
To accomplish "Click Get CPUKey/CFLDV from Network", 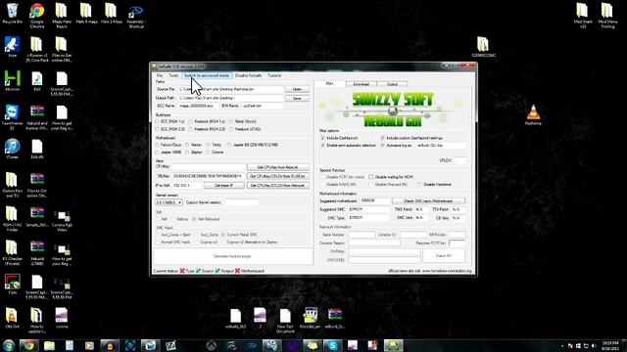I will pos(278,186).
